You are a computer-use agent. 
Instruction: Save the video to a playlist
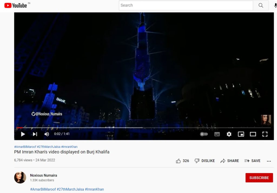(252, 161)
